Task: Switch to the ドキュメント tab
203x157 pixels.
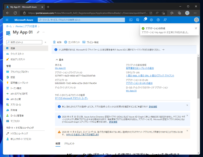Action: click(69, 144)
